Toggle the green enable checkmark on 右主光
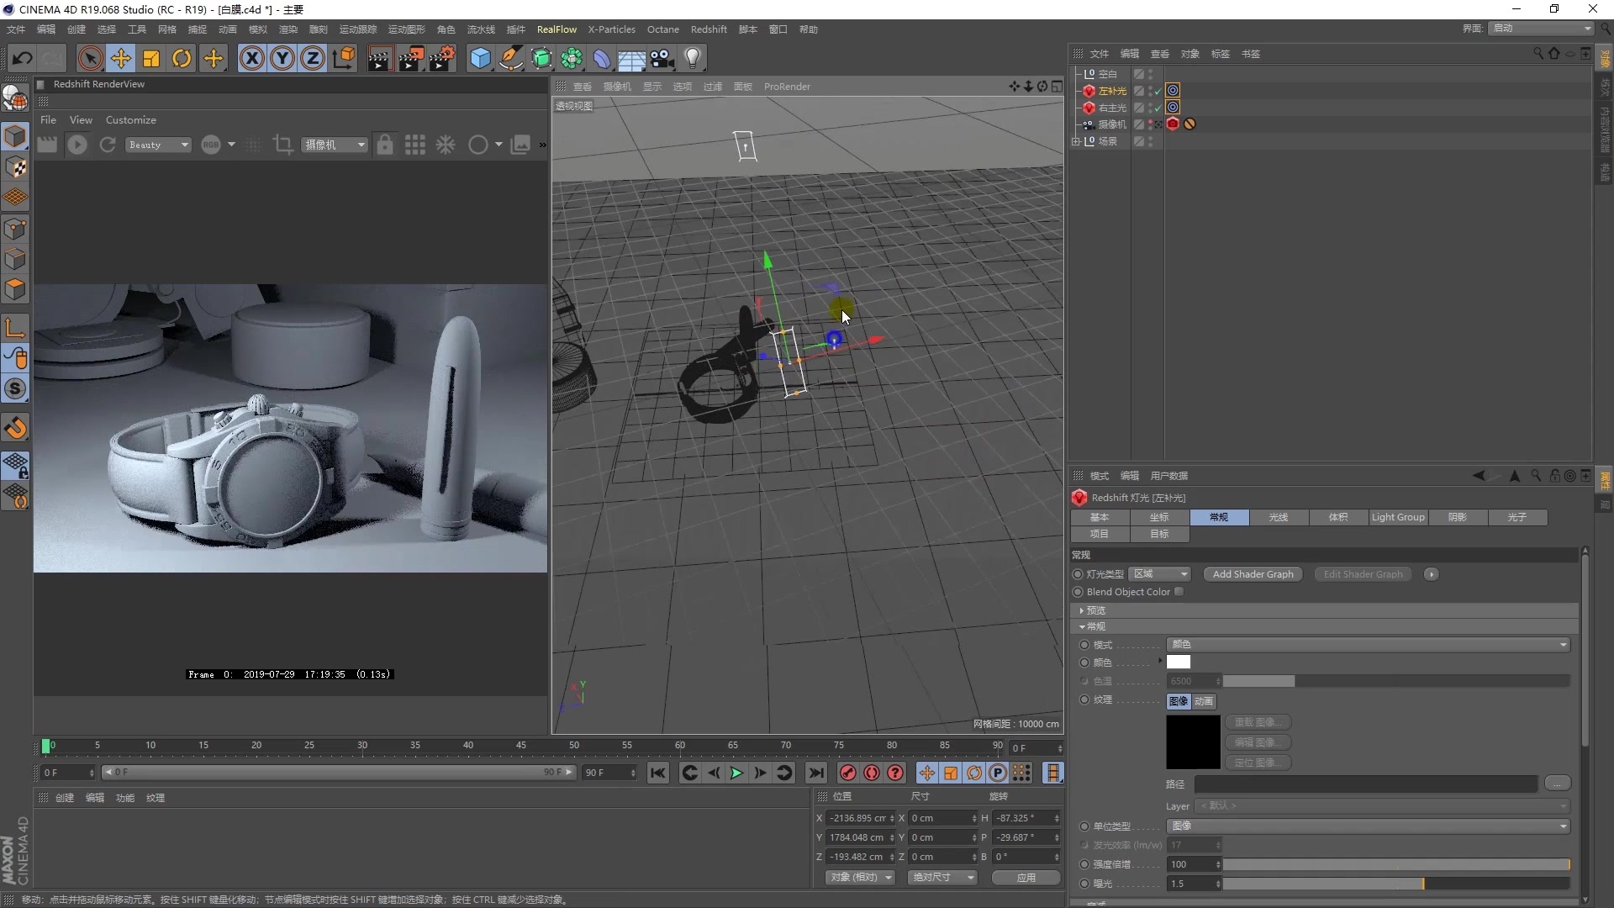This screenshot has width=1614, height=908. click(1156, 108)
